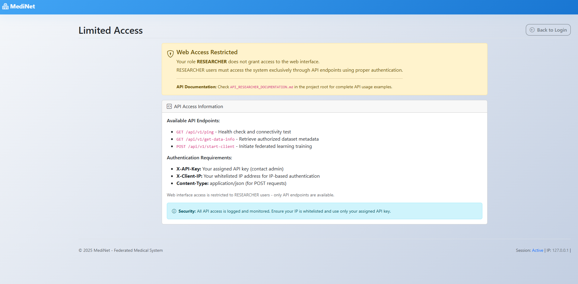Click the info circle icon in the Security notice

pos(174,211)
